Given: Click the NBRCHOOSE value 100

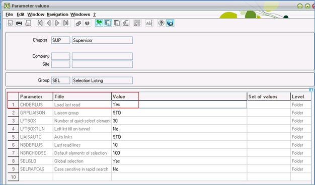Looking at the screenshot, I should [179, 153].
